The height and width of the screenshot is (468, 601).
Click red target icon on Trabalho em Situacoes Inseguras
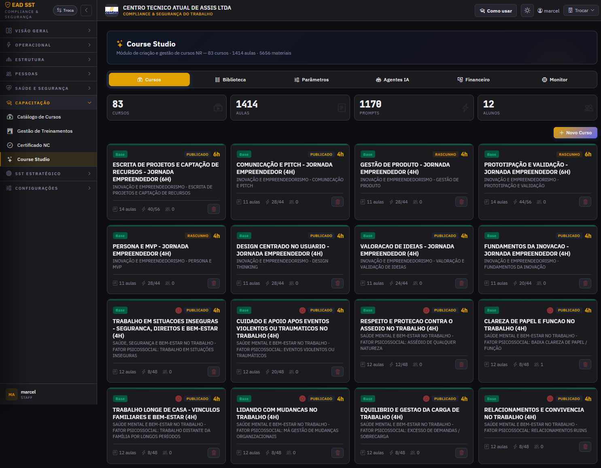pyautogui.click(x=178, y=310)
